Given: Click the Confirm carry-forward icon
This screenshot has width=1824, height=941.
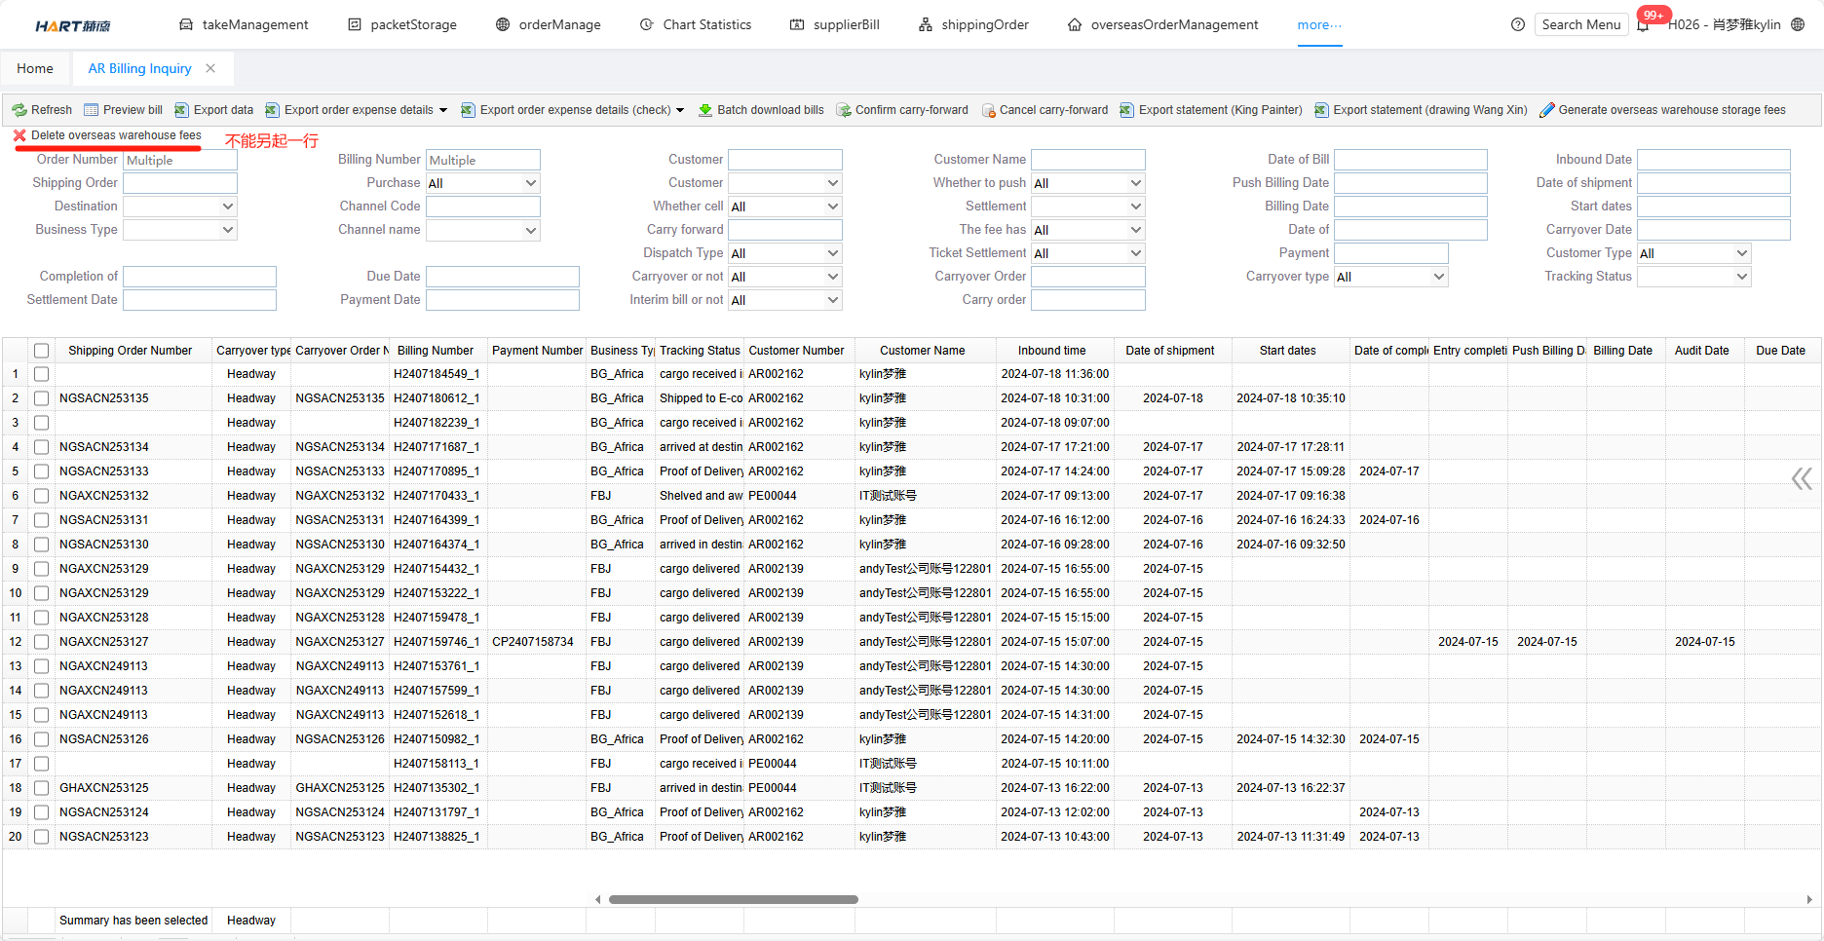Looking at the screenshot, I should point(844,110).
